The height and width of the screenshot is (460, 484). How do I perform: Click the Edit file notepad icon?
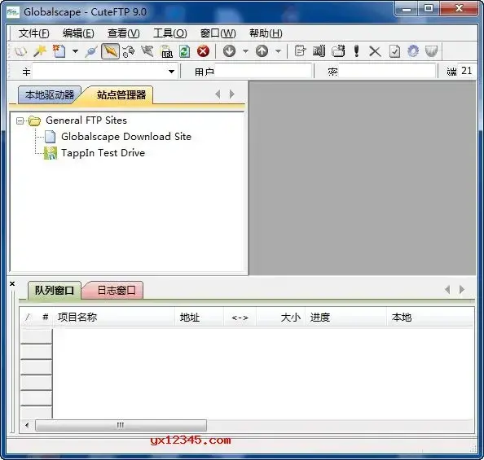click(x=300, y=51)
